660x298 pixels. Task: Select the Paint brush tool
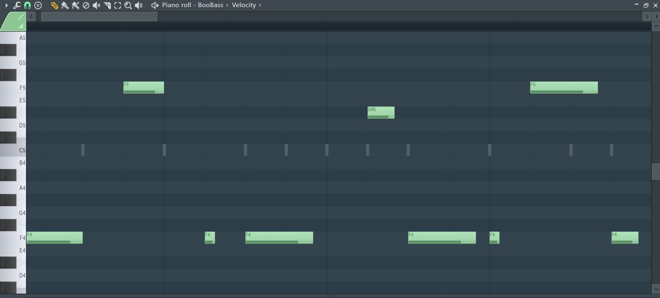(x=64, y=5)
